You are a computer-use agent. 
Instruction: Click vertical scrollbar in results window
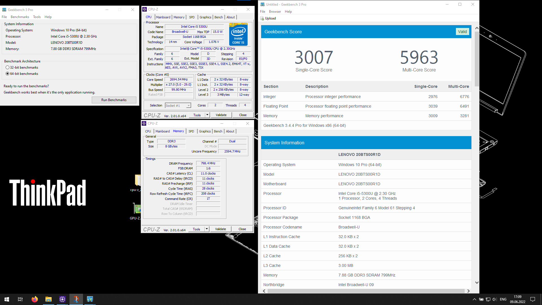coord(477,59)
